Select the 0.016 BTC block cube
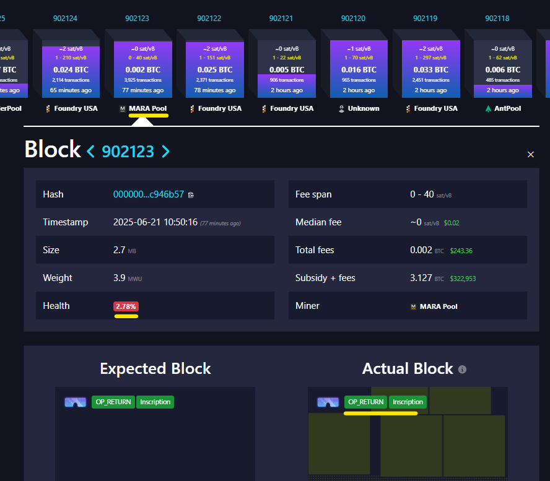This screenshot has width=550, height=481. click(x=359, y=69)
